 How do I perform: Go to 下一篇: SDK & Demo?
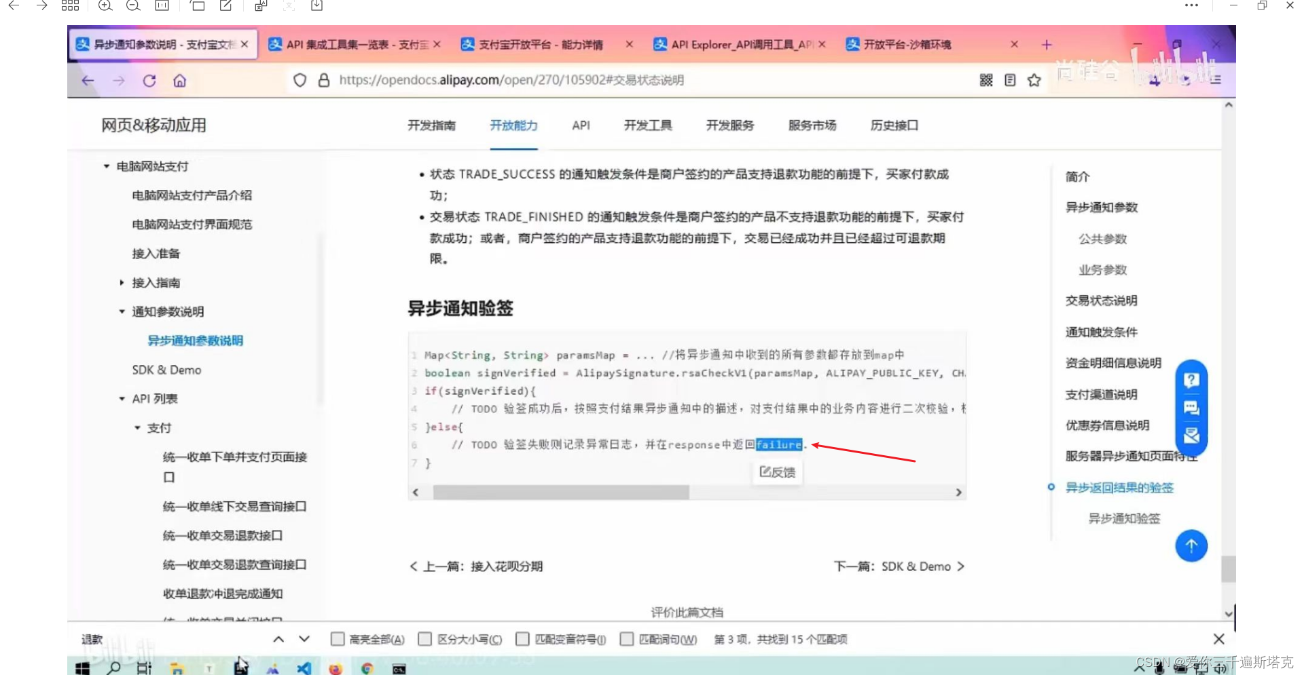[x=899, y=566]
